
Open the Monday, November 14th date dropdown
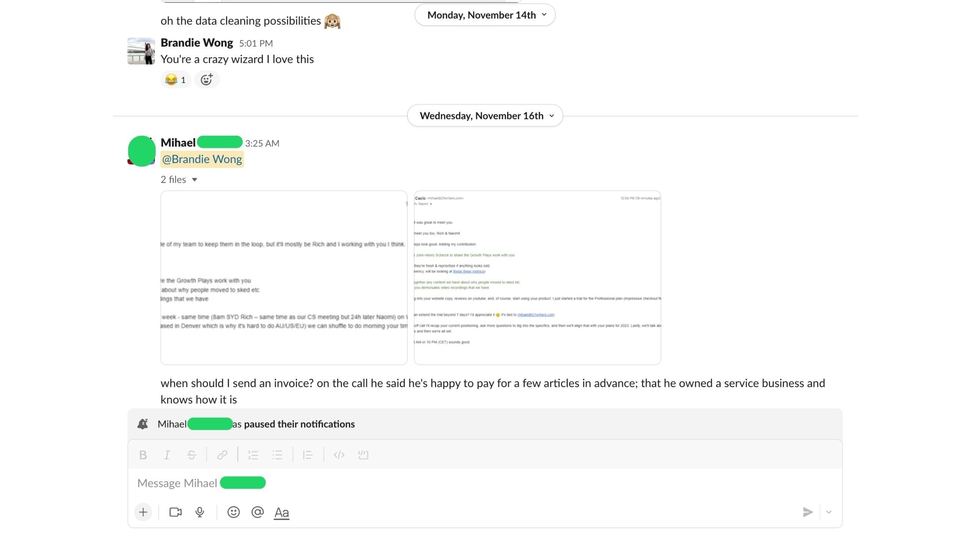click(485, 15)
